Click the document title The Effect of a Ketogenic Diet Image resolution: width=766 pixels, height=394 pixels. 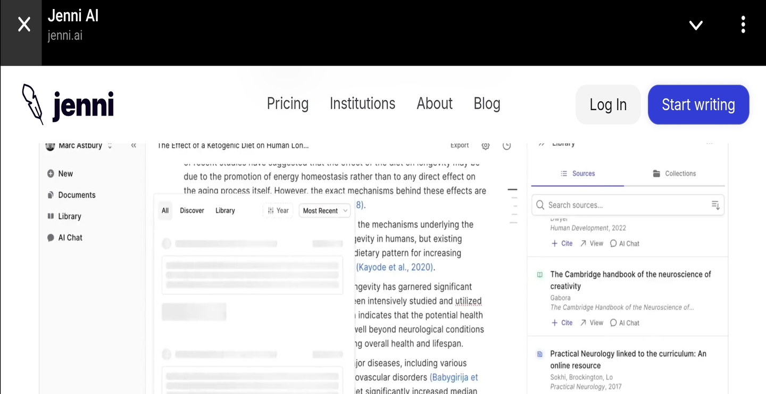(x=233, y=145)
